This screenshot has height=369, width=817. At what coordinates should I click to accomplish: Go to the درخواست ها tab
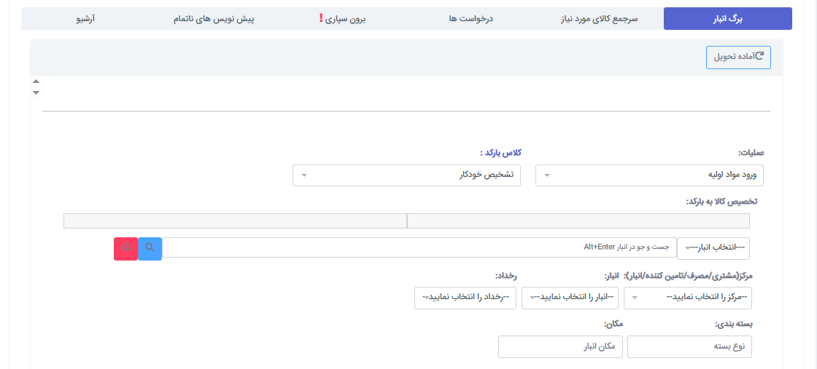point(471,19)
